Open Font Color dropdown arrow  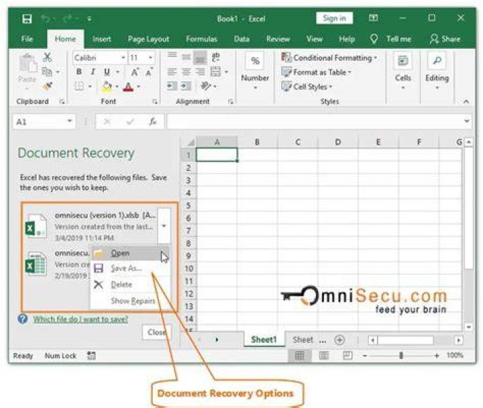(139, 87)
